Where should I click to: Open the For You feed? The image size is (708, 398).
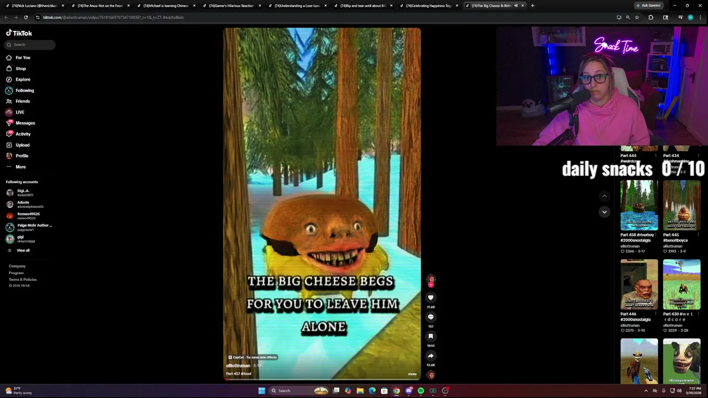tap(18, 57)
